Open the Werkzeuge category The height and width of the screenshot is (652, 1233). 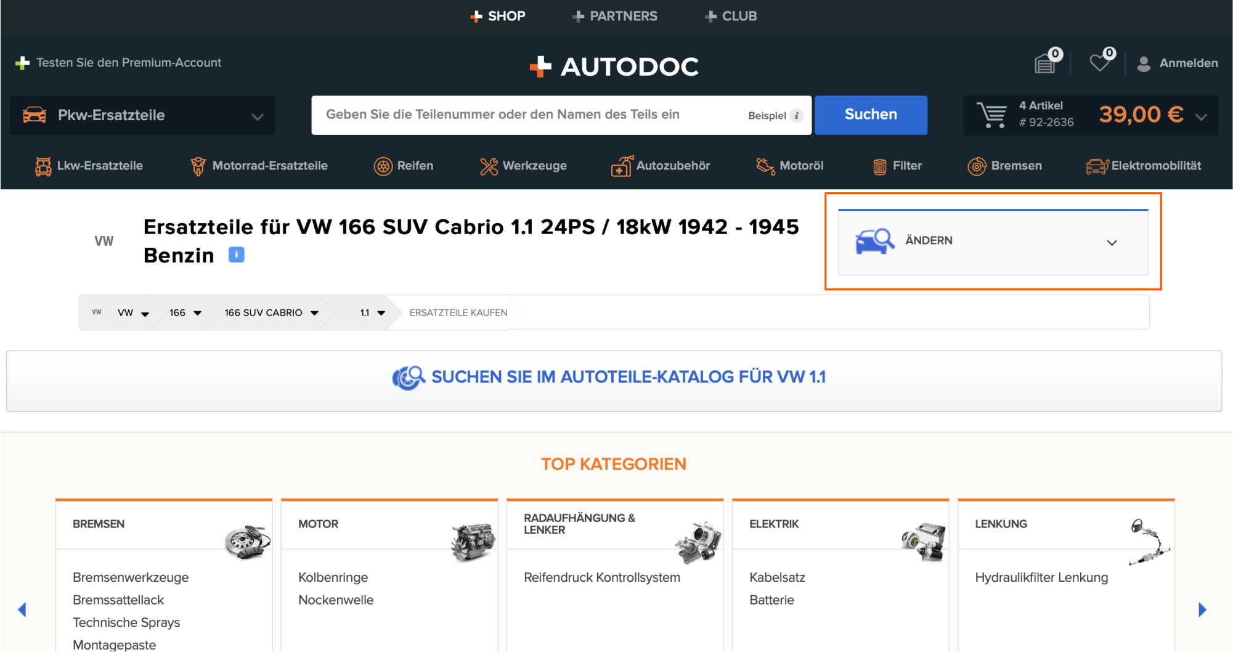click(x=523, y=166)
